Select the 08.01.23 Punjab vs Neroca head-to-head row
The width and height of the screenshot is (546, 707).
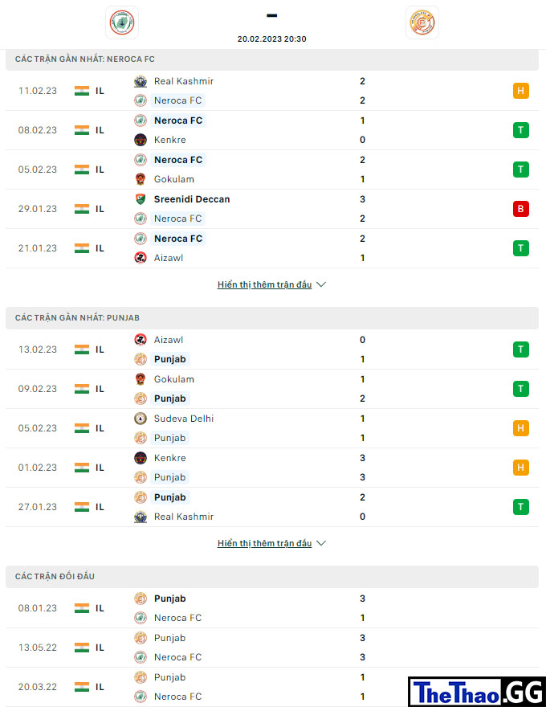[272, 608]
